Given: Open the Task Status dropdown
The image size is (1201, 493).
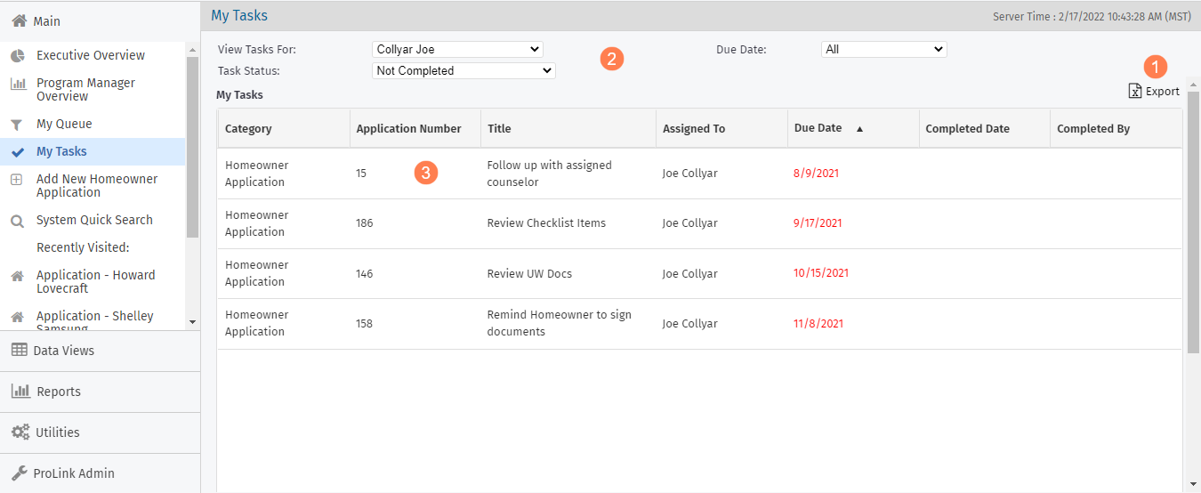Looking at the screenshot, I should [x=463, y=70].
